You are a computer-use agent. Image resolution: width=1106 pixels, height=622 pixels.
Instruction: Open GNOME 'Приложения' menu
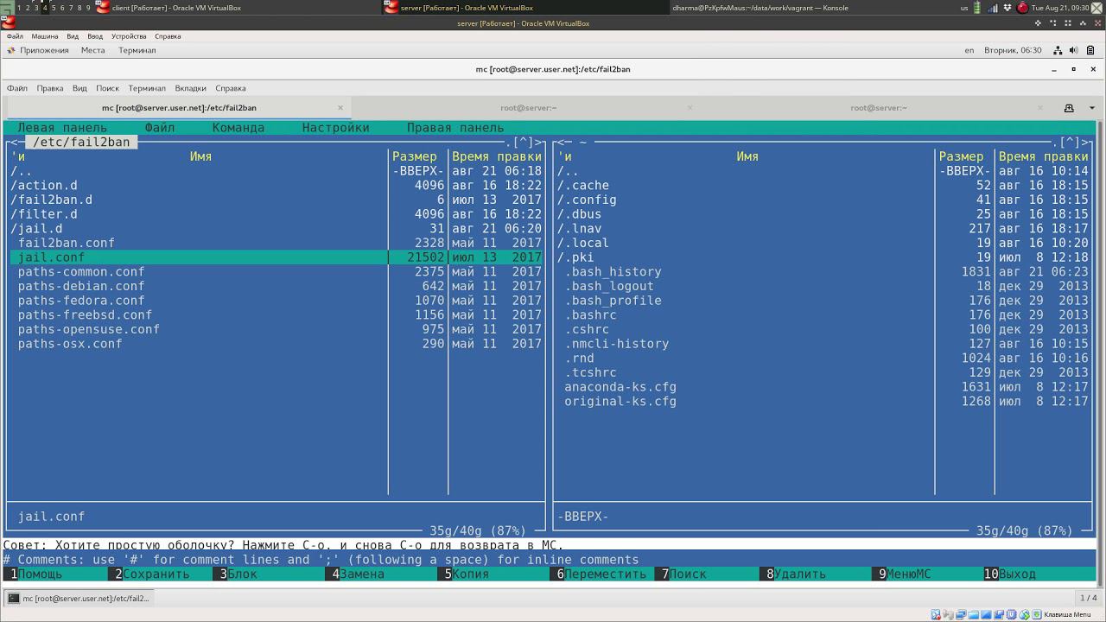44,50
